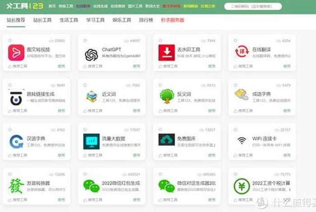Click 使用 on the 汉语字典 card
316x212 pixels.
pos(61,155)
